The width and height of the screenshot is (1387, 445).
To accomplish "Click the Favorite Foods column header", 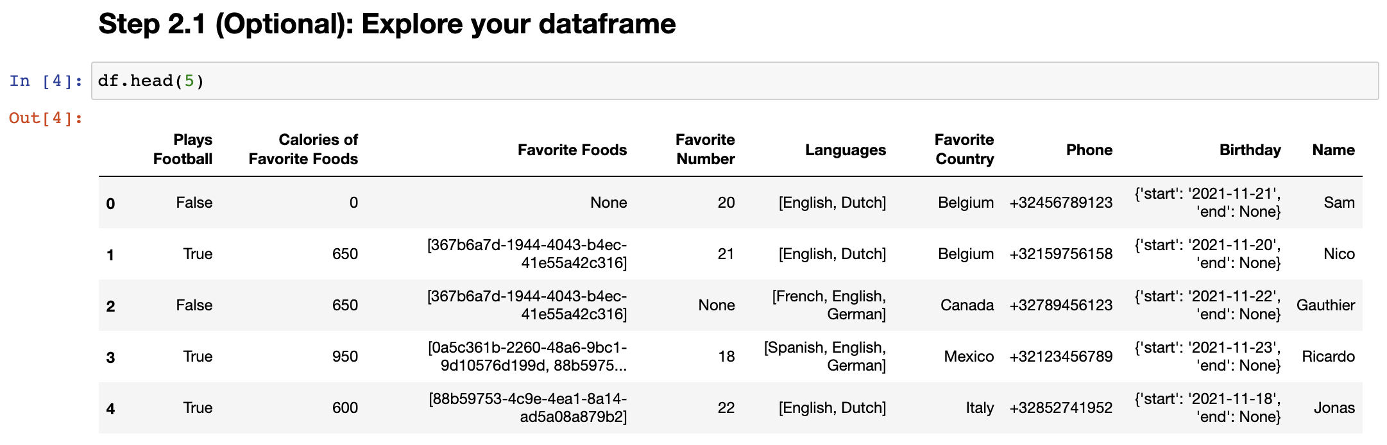I will click(572, 150).
